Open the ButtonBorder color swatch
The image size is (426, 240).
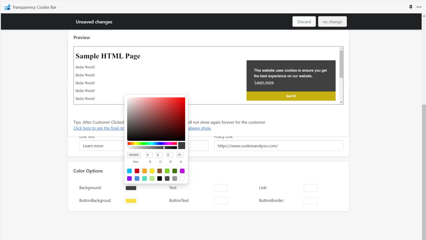[311, 201]
